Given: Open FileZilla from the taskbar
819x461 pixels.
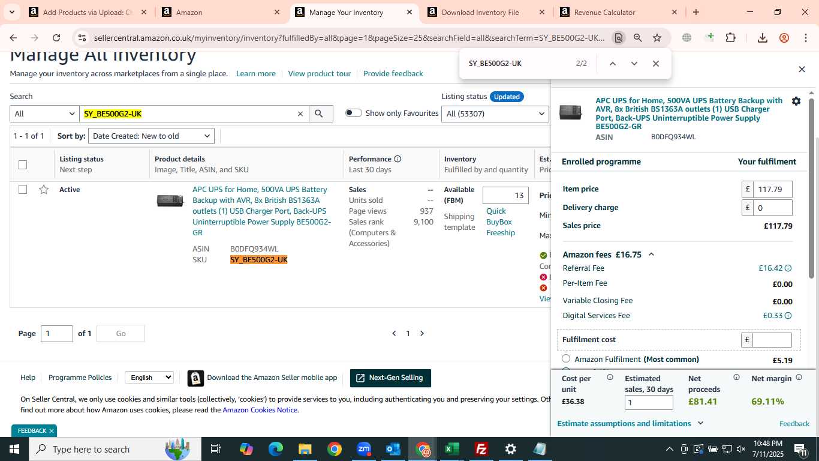Looking at the screenshot, I should pyautogui.click(x=481, y=449).
